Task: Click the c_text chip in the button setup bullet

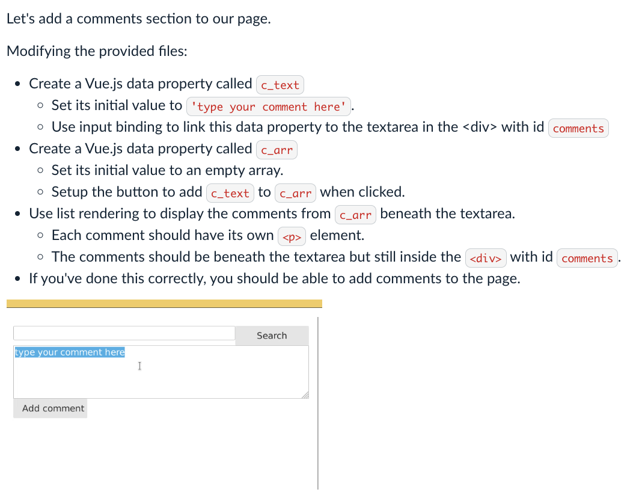Action: coord(229,192)
